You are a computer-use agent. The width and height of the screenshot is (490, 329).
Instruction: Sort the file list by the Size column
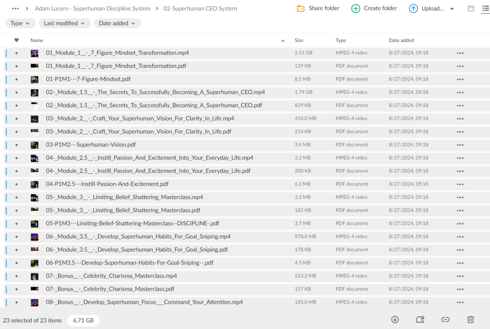(299, 40)
